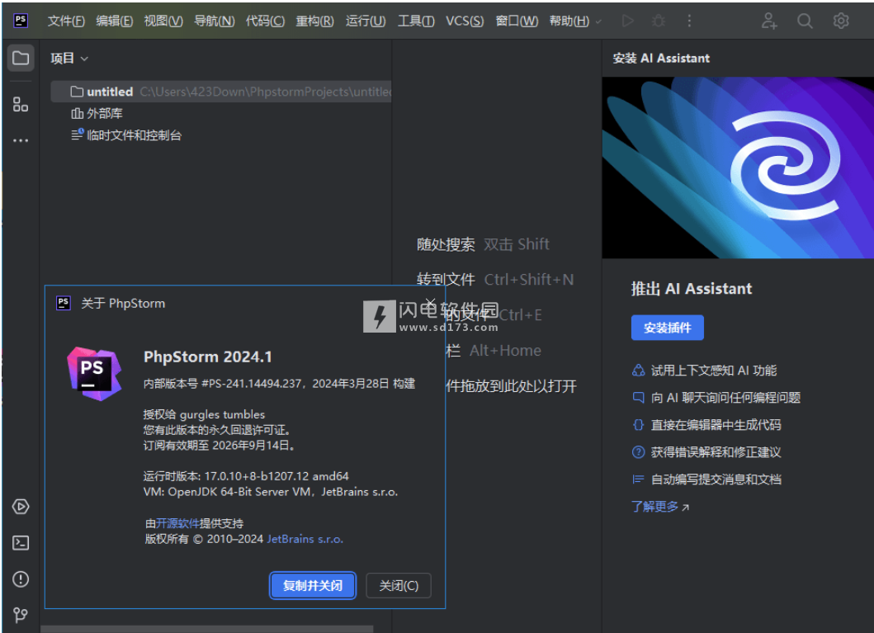Image resolution: width=874 pixels, height=633 pixels.
Task: Click the AI Assistant banner image
Action: click(738, 168)
